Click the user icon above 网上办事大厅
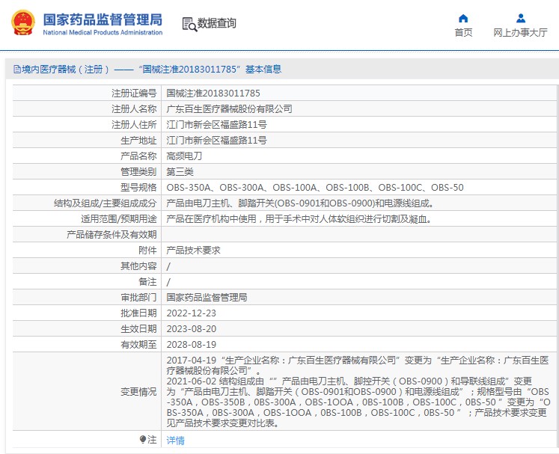 point(520,18)
